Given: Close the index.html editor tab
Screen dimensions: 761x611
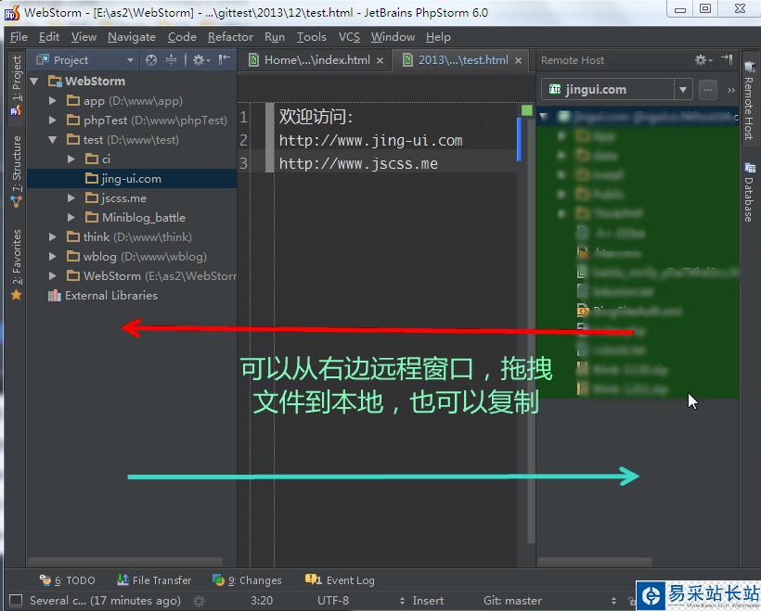Looking at the screenshot, I should [380, 60].
